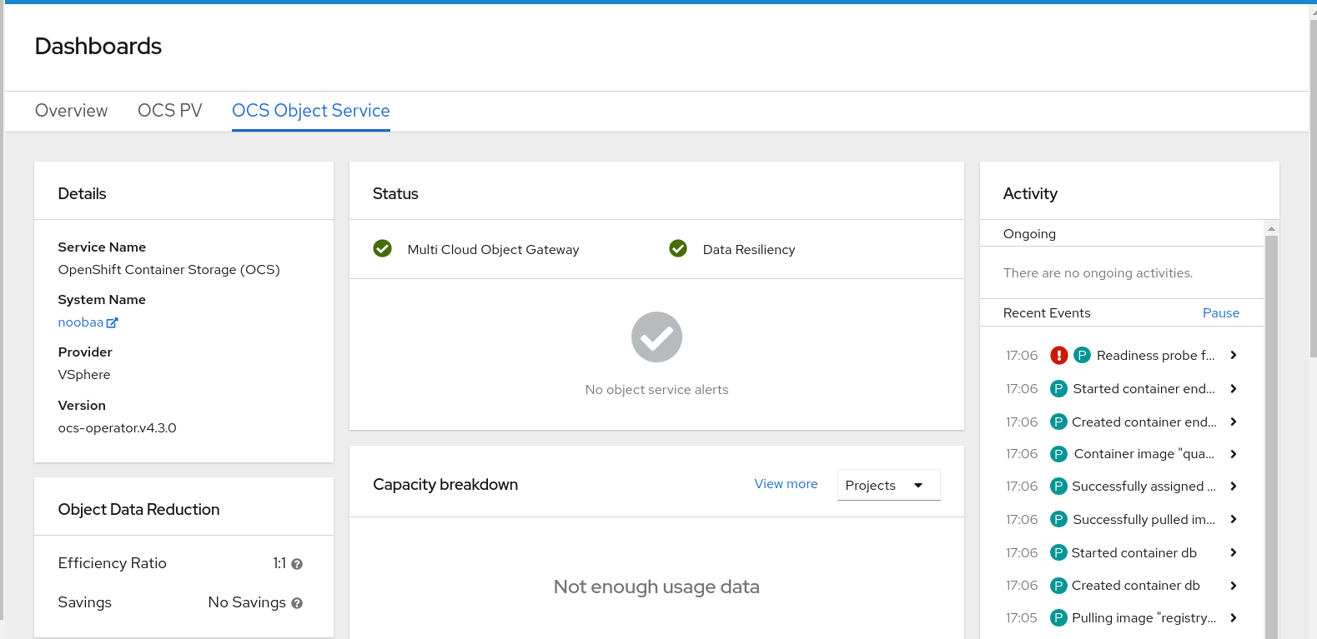Click the 1:1 efficiency ratio value

[279, 563]
